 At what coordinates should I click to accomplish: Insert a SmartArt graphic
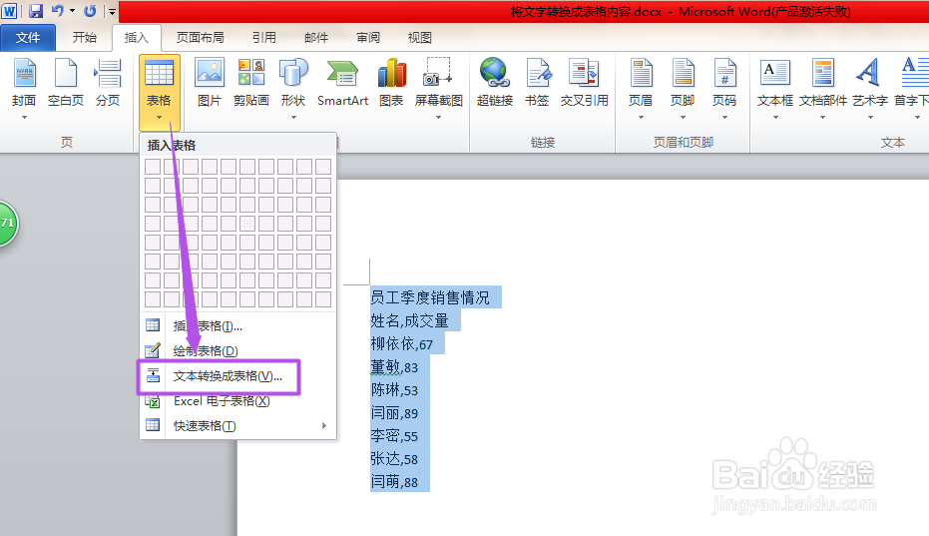click(x=342, y=83)
